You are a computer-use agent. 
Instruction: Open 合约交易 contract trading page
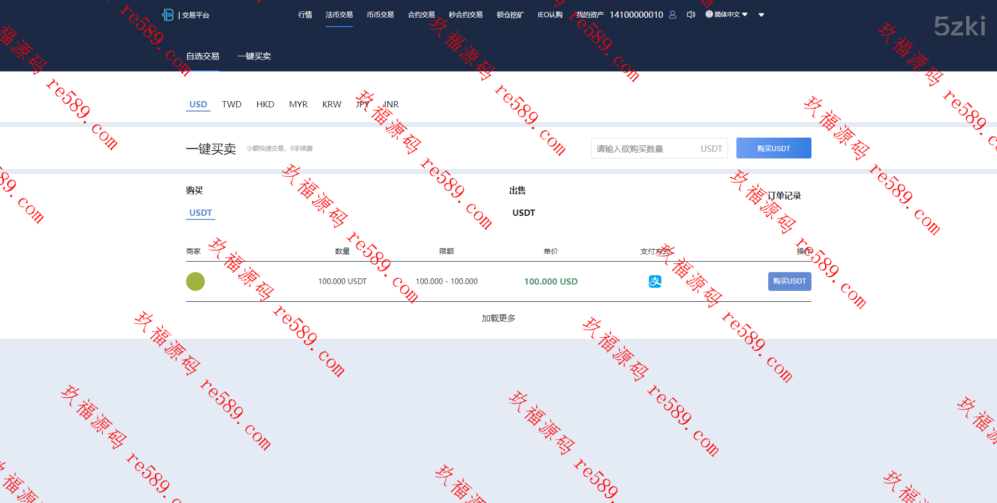(421, 15)
